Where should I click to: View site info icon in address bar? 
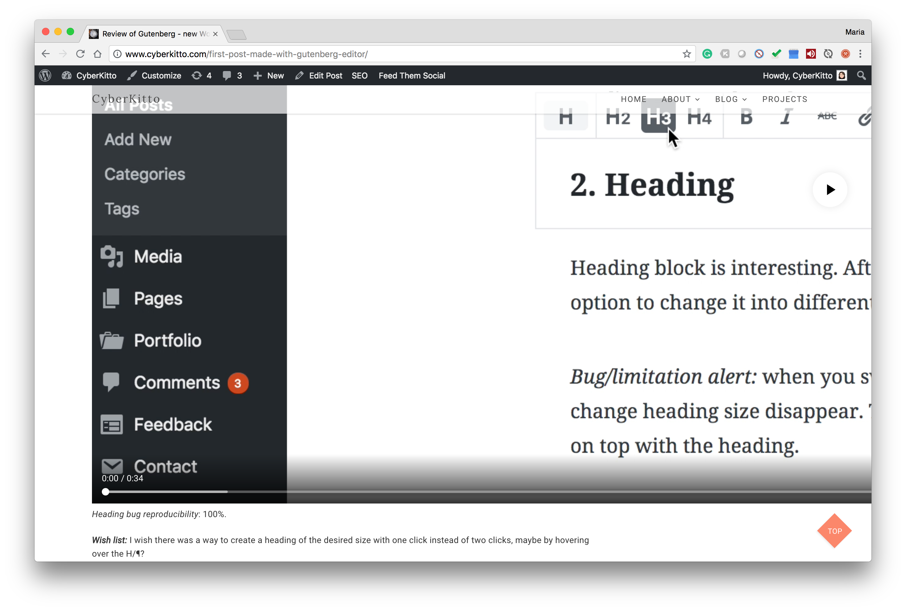pos(117,54)
